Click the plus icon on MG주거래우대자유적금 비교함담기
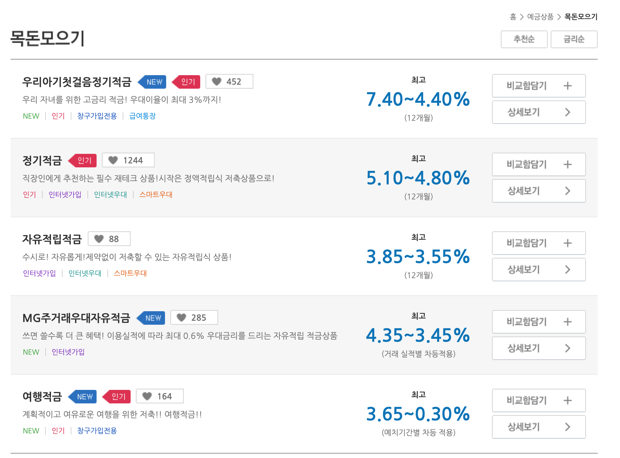This screenshot has height=458, width=620. [x=568, y=322]
